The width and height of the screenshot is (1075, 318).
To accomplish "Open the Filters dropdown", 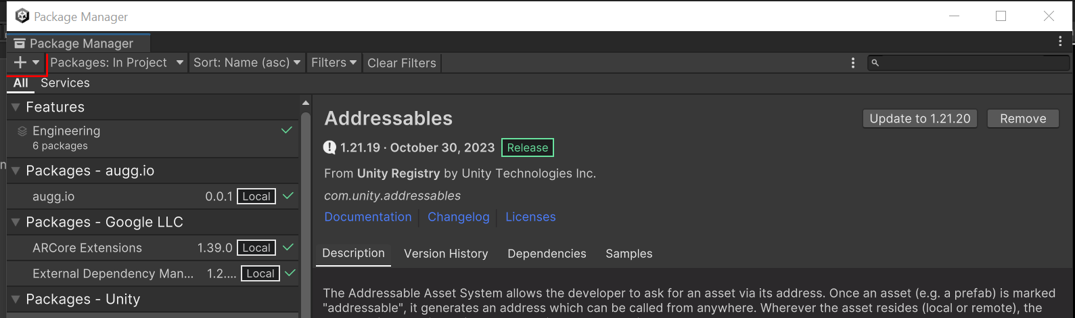I will point(334,63).
